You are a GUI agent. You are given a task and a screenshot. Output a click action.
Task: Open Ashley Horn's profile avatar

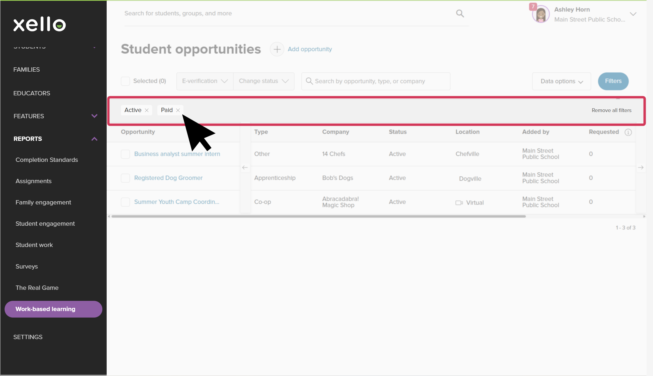click(x=541, y=14)
